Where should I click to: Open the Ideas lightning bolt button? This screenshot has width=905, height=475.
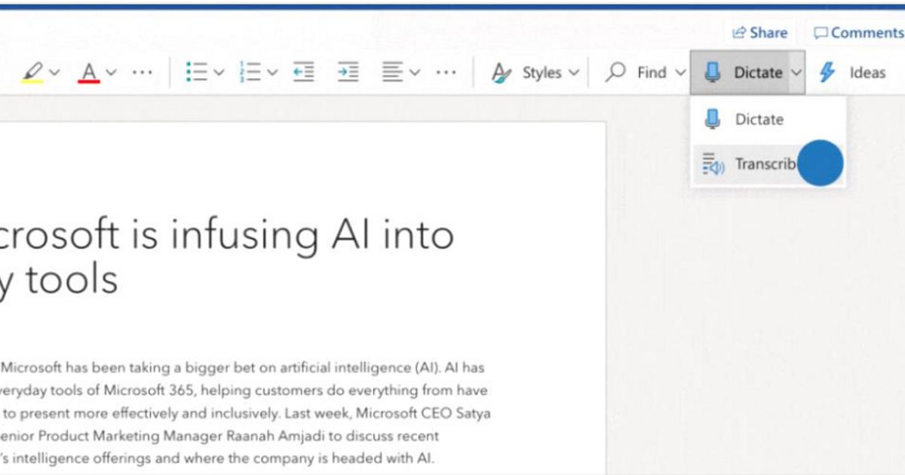click(852, 72)
